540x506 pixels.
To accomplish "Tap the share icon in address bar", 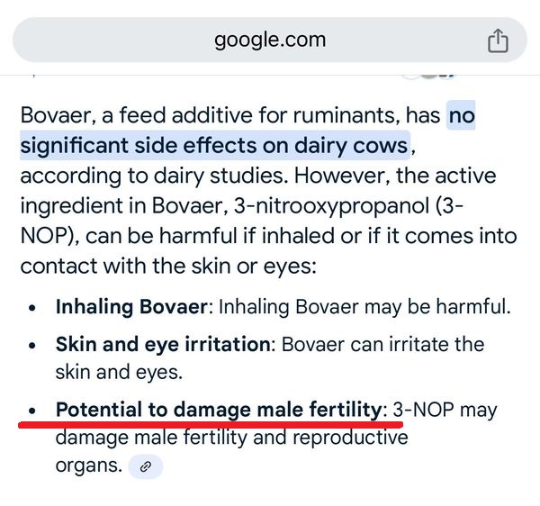I will [x=498, y=41].
